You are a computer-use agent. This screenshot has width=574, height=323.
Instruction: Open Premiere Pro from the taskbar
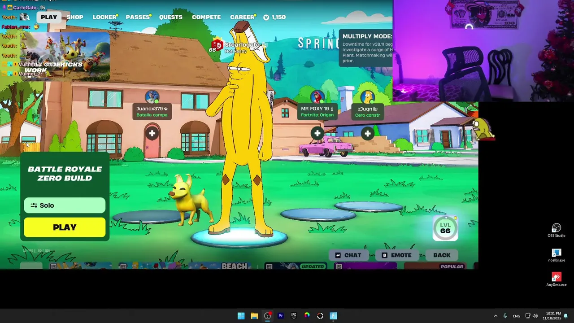[x=281, y=316]
